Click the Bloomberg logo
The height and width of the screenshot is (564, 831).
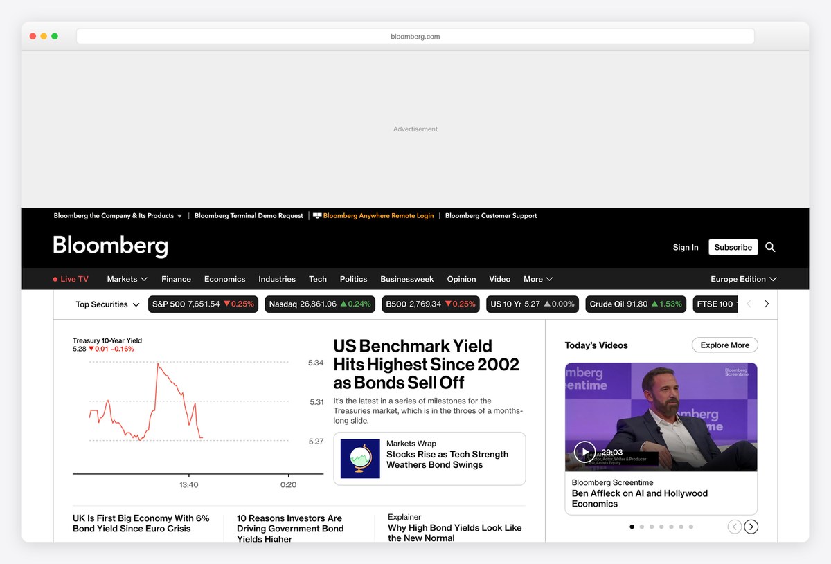[x=111, y=246]
